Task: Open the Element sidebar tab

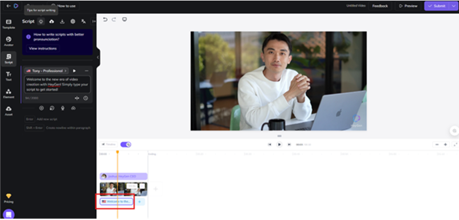Action: (9, 94)
